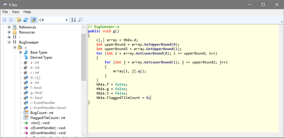Click the '// BugSweeper.a' comment line

[103, 27]
